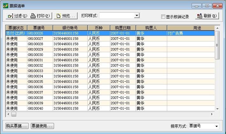Expand the 排序方式 combo box
The width and height of the screenshot is (226, 134).
[216, 126]
